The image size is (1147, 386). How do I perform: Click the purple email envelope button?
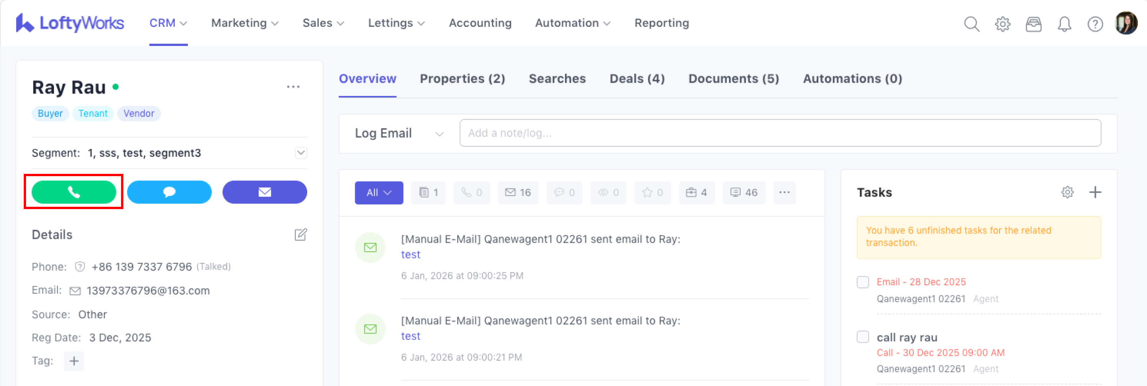tap(264, 192)
